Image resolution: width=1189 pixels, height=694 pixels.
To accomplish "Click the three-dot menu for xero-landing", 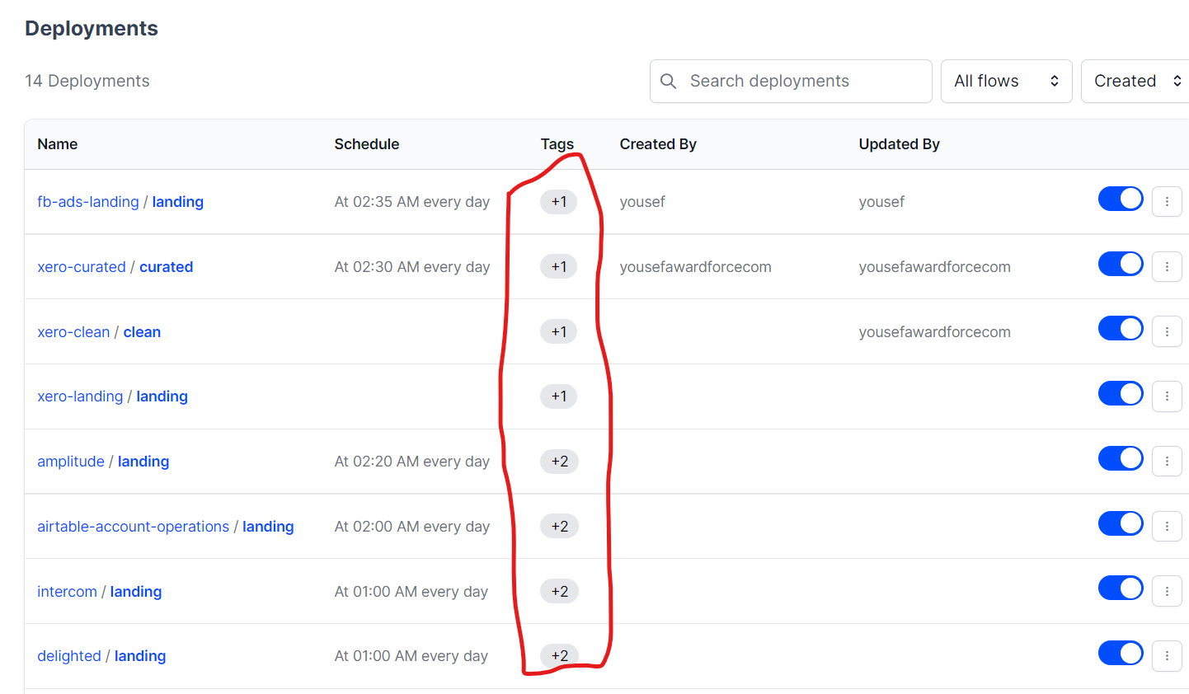I will coord(1167,396).
